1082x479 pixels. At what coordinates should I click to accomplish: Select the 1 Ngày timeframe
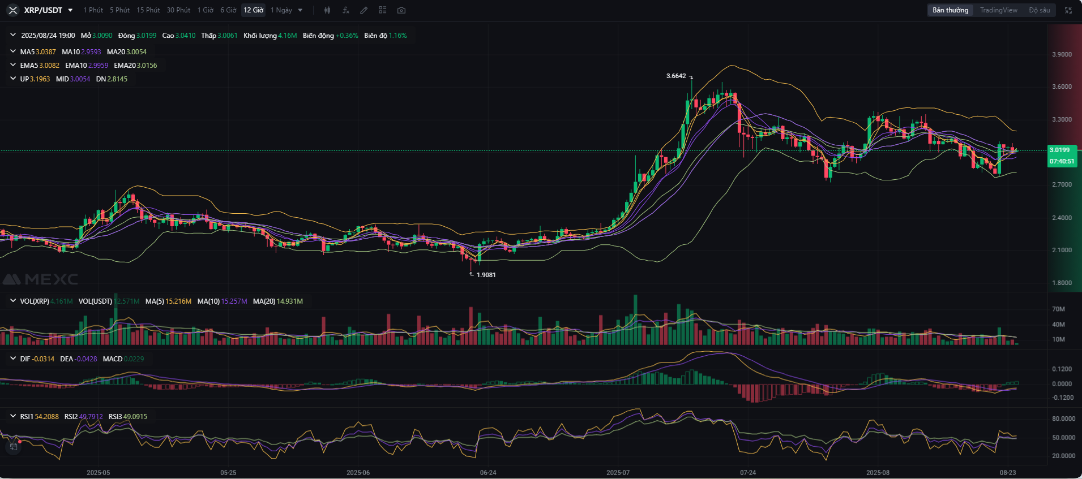coord(281,10)
